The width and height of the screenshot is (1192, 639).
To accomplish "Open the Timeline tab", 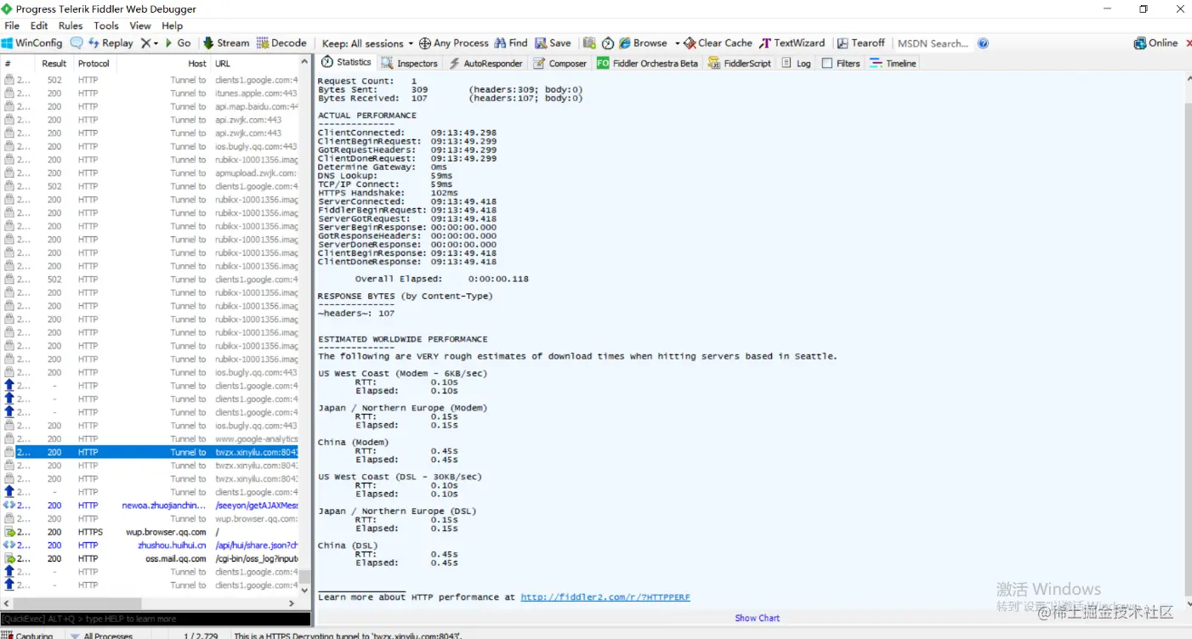I will coord(893,64).
